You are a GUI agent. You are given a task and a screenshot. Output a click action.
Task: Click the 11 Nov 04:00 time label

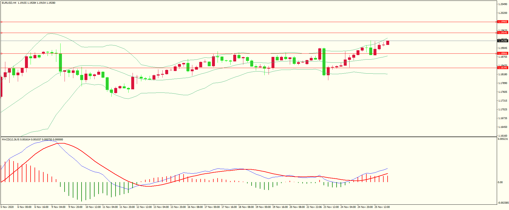[110, 207]
